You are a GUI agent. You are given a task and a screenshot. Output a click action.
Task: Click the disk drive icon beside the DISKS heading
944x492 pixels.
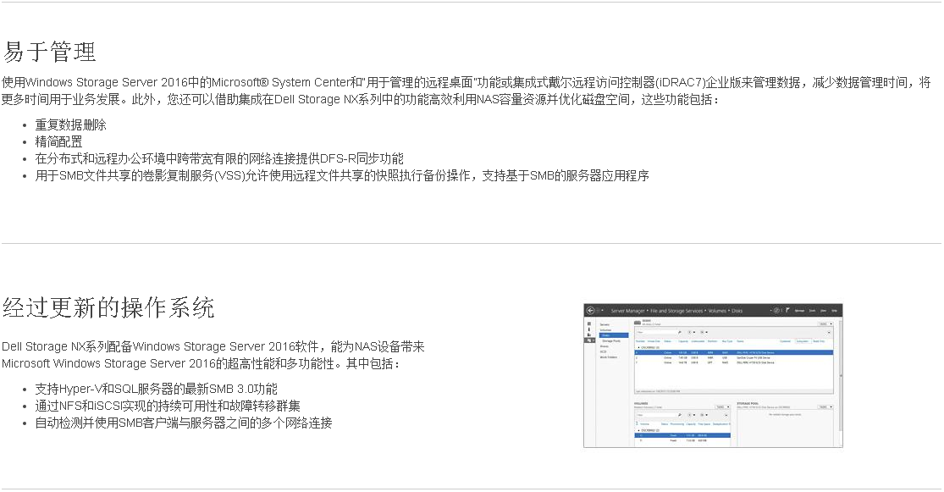[x=638, y=323]
